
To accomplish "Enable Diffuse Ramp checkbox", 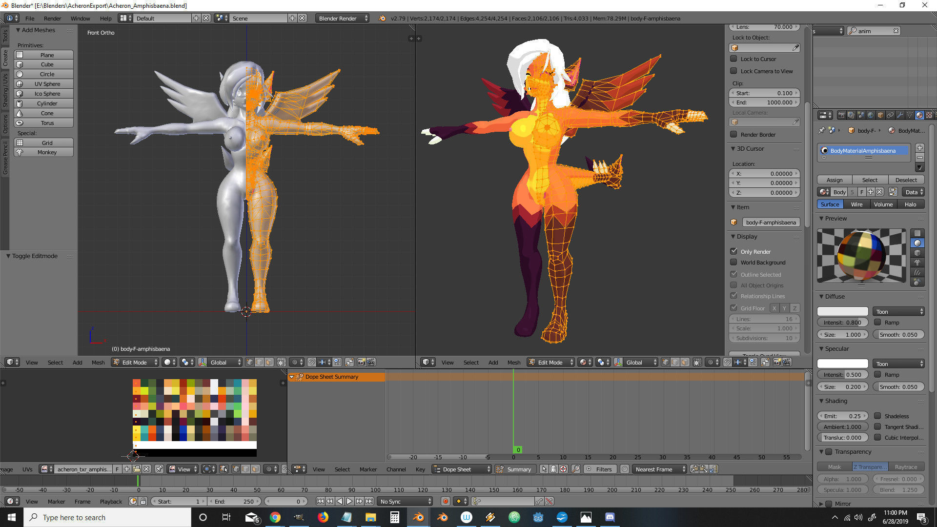I will [877, 322].
